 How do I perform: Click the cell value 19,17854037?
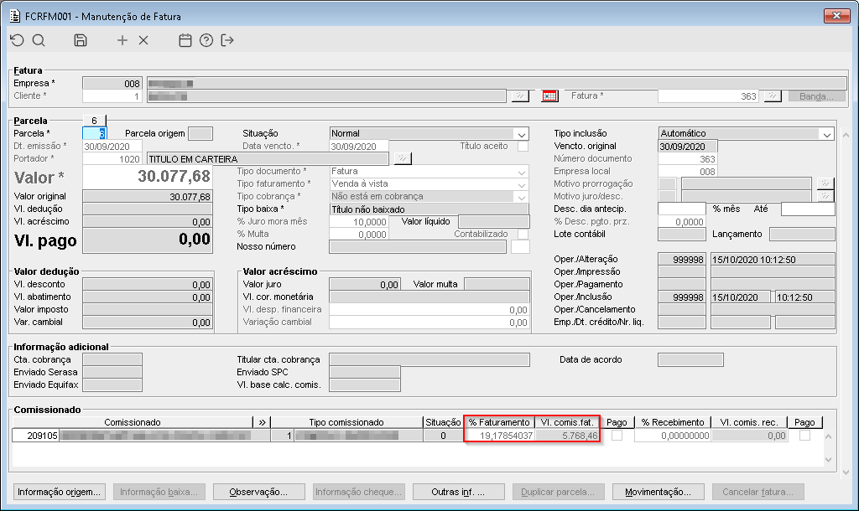500,436
